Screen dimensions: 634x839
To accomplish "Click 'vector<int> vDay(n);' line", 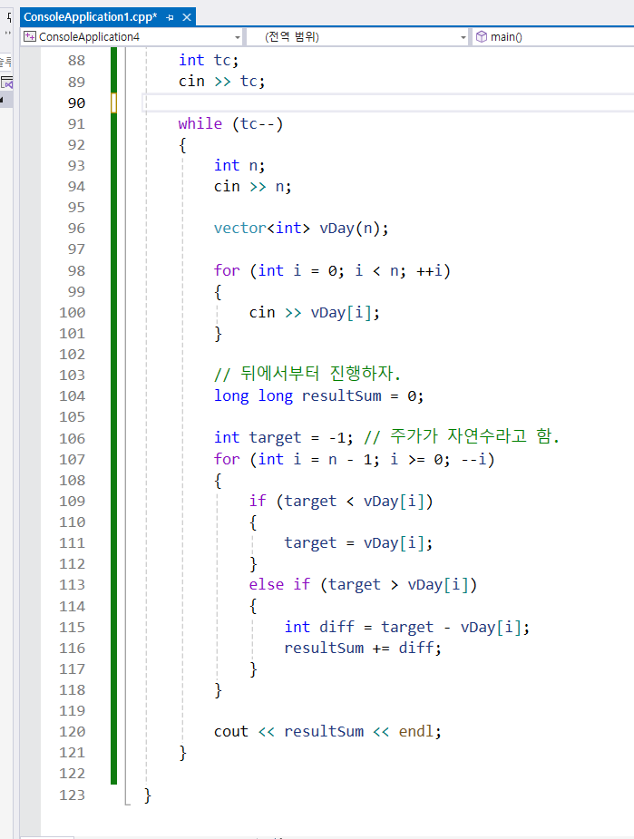I will [x=301, y=229].
